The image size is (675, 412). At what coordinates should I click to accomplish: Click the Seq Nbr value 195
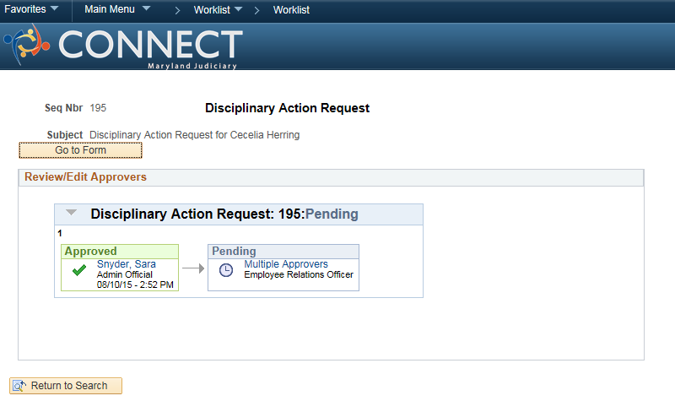tap(98, 108)
